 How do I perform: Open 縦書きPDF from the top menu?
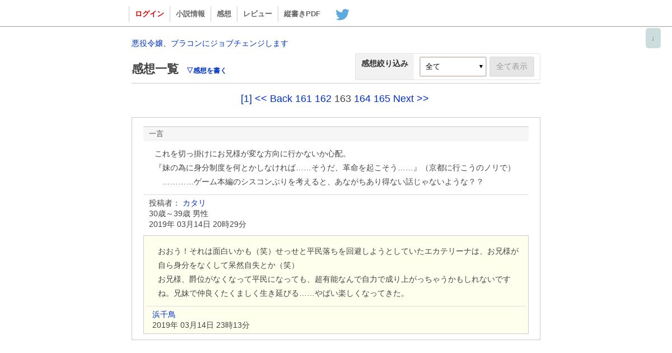(x=302, y=14)
